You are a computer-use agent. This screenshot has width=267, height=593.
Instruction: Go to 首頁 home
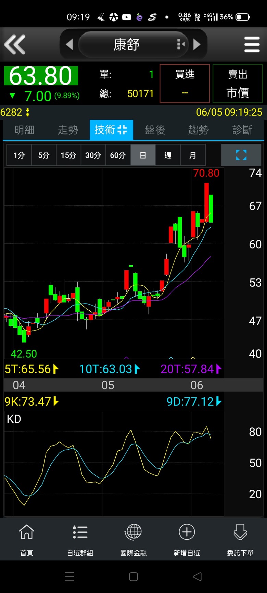click(27, 540)
